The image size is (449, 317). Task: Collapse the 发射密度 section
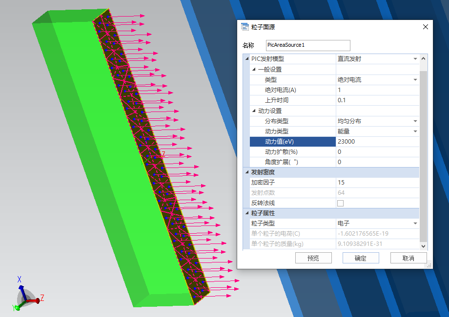[246, 172]
